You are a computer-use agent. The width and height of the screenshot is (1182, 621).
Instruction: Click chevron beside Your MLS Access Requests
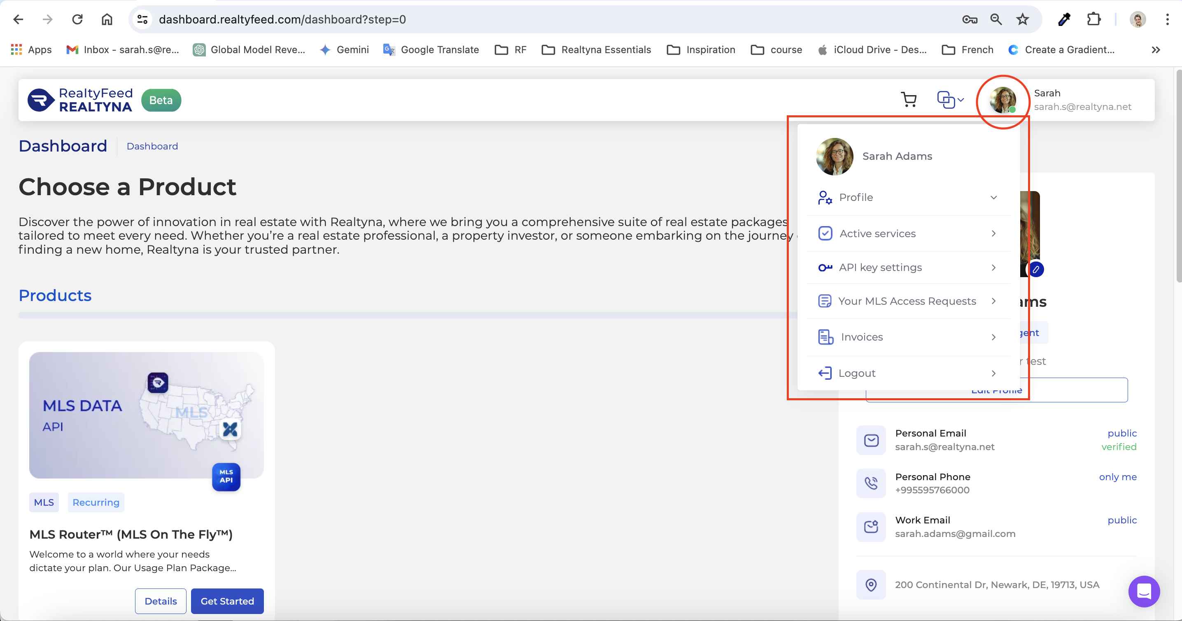pyautogui.click(x=993, y=301)
